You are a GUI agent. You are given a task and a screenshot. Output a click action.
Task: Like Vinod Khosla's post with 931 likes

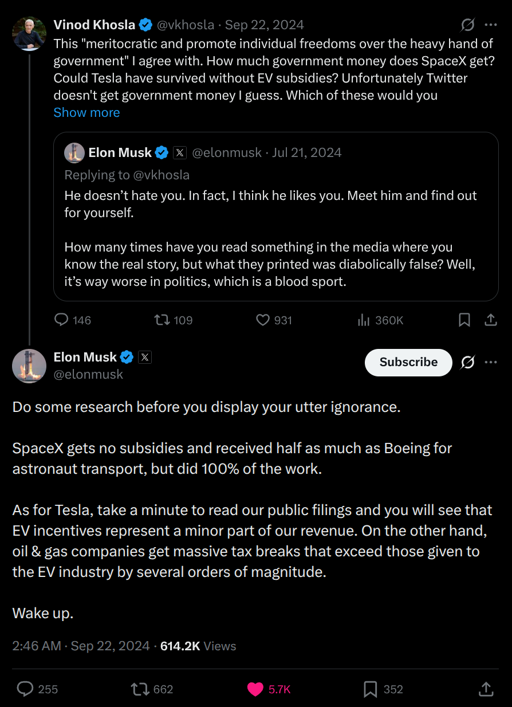tap(274, 320)
